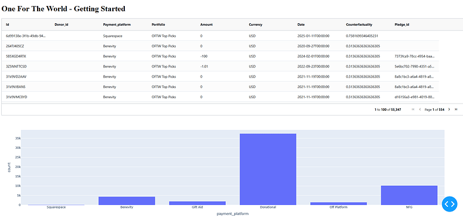Click the Id cell 6d99138e-3f1b-49db-94...
This screenshot has height=218, width=463.
pos(26,36)
